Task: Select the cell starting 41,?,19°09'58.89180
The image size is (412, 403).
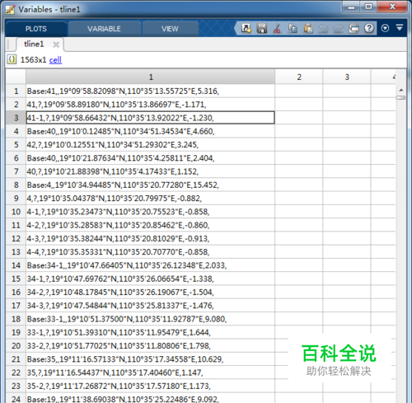Action: [151, 105]
